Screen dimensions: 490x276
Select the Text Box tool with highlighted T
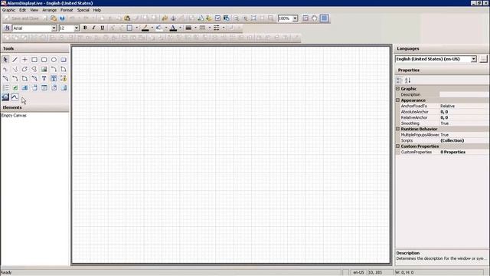54,78
